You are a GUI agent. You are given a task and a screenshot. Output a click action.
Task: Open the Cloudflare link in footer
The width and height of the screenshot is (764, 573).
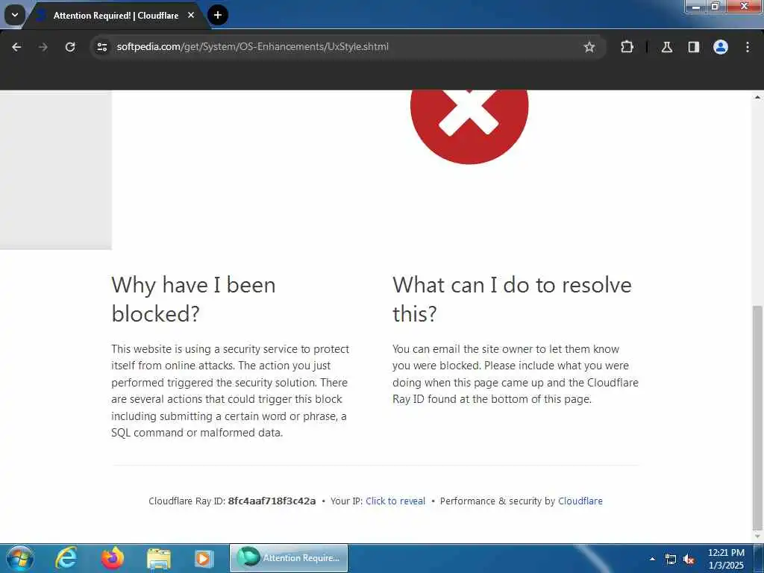tap(580, 501)
